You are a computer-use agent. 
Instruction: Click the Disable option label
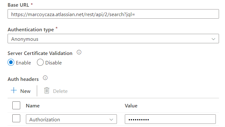(x=53, y=63)
